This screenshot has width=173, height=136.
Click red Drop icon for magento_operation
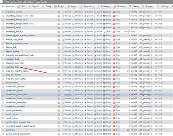point(114,63)
